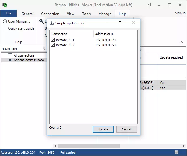Viewport: 187px width, 156px height.
Task: Click the Port: 5650 status bar entry
Action: coord(47,153)
